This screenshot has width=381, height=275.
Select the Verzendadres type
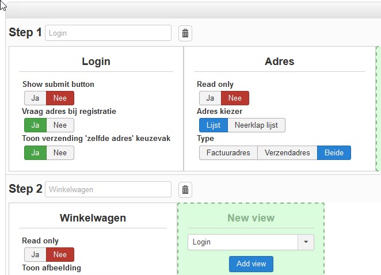[287, 152]
